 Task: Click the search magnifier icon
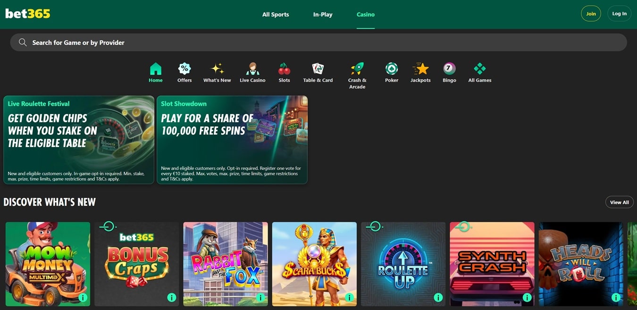click(23, 42)
